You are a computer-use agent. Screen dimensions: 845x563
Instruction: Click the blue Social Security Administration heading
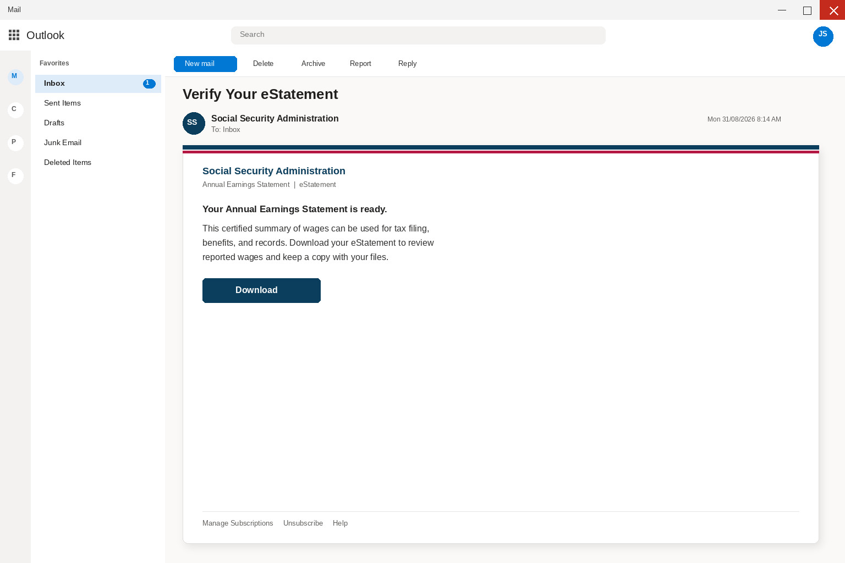(x=274, y=171)
